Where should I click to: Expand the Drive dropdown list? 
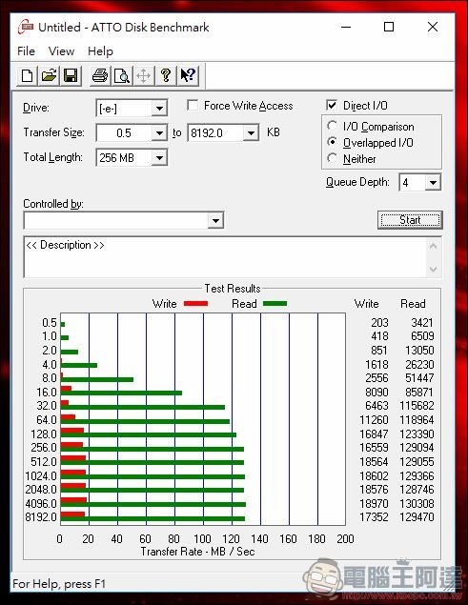coord(159,109)
